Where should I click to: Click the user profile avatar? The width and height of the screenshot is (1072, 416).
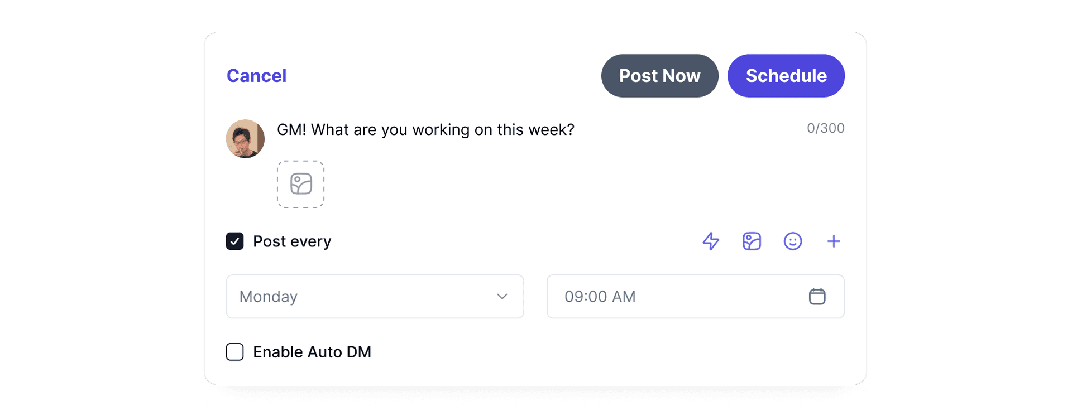245,138
